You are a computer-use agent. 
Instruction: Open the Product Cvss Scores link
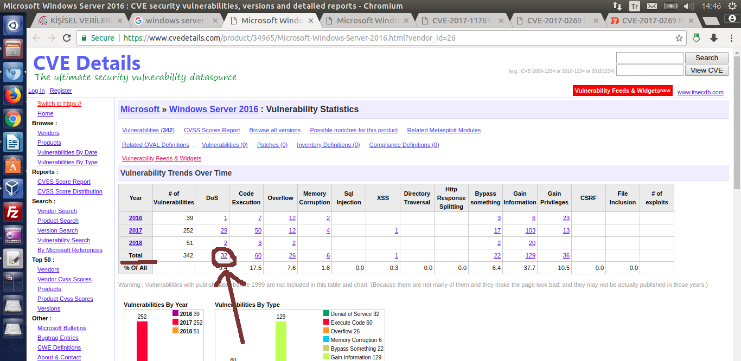65,299
